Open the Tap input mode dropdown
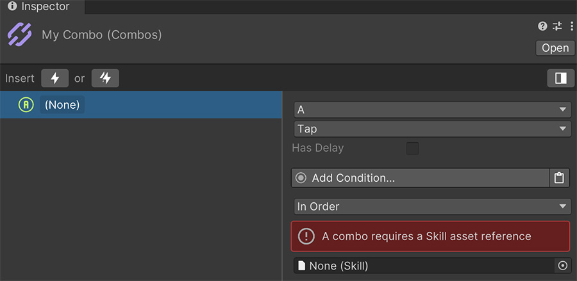Screen dimensions: 577x281 tap(432, 129)
